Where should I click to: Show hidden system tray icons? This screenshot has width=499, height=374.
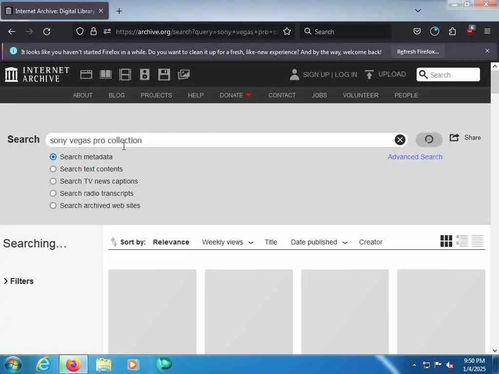(x=414, y=365)
